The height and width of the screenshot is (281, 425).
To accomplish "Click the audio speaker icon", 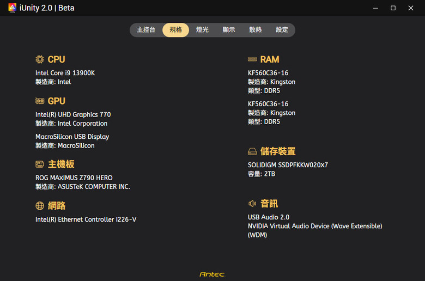I will pos(252,204).
